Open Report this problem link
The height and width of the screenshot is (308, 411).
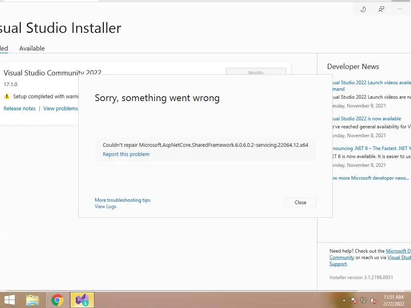click(x=126, y=154)
